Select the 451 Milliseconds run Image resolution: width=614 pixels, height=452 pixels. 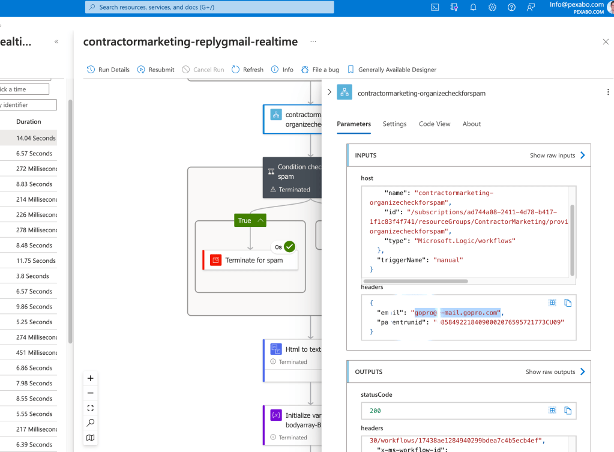(28, 352)
